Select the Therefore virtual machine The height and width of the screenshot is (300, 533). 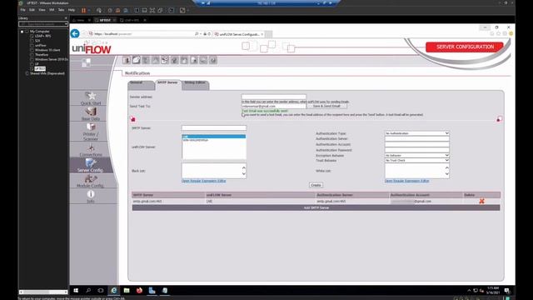pyautogui.click(x=42, y=54)
